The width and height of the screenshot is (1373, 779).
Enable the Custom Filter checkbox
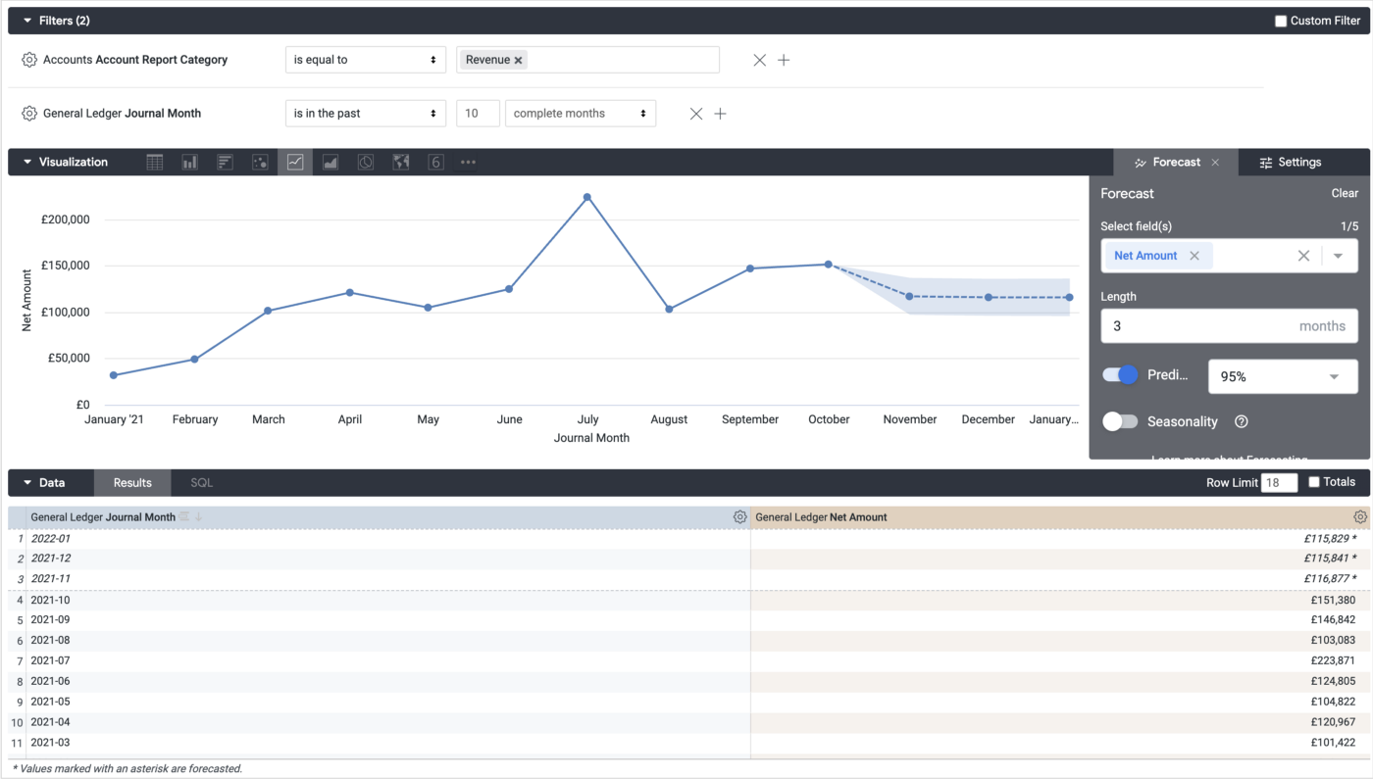1281,20
